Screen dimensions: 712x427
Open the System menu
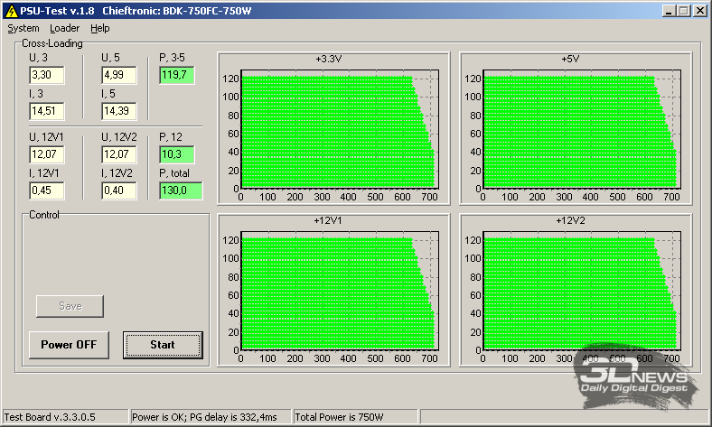click(x=23, y=28)
